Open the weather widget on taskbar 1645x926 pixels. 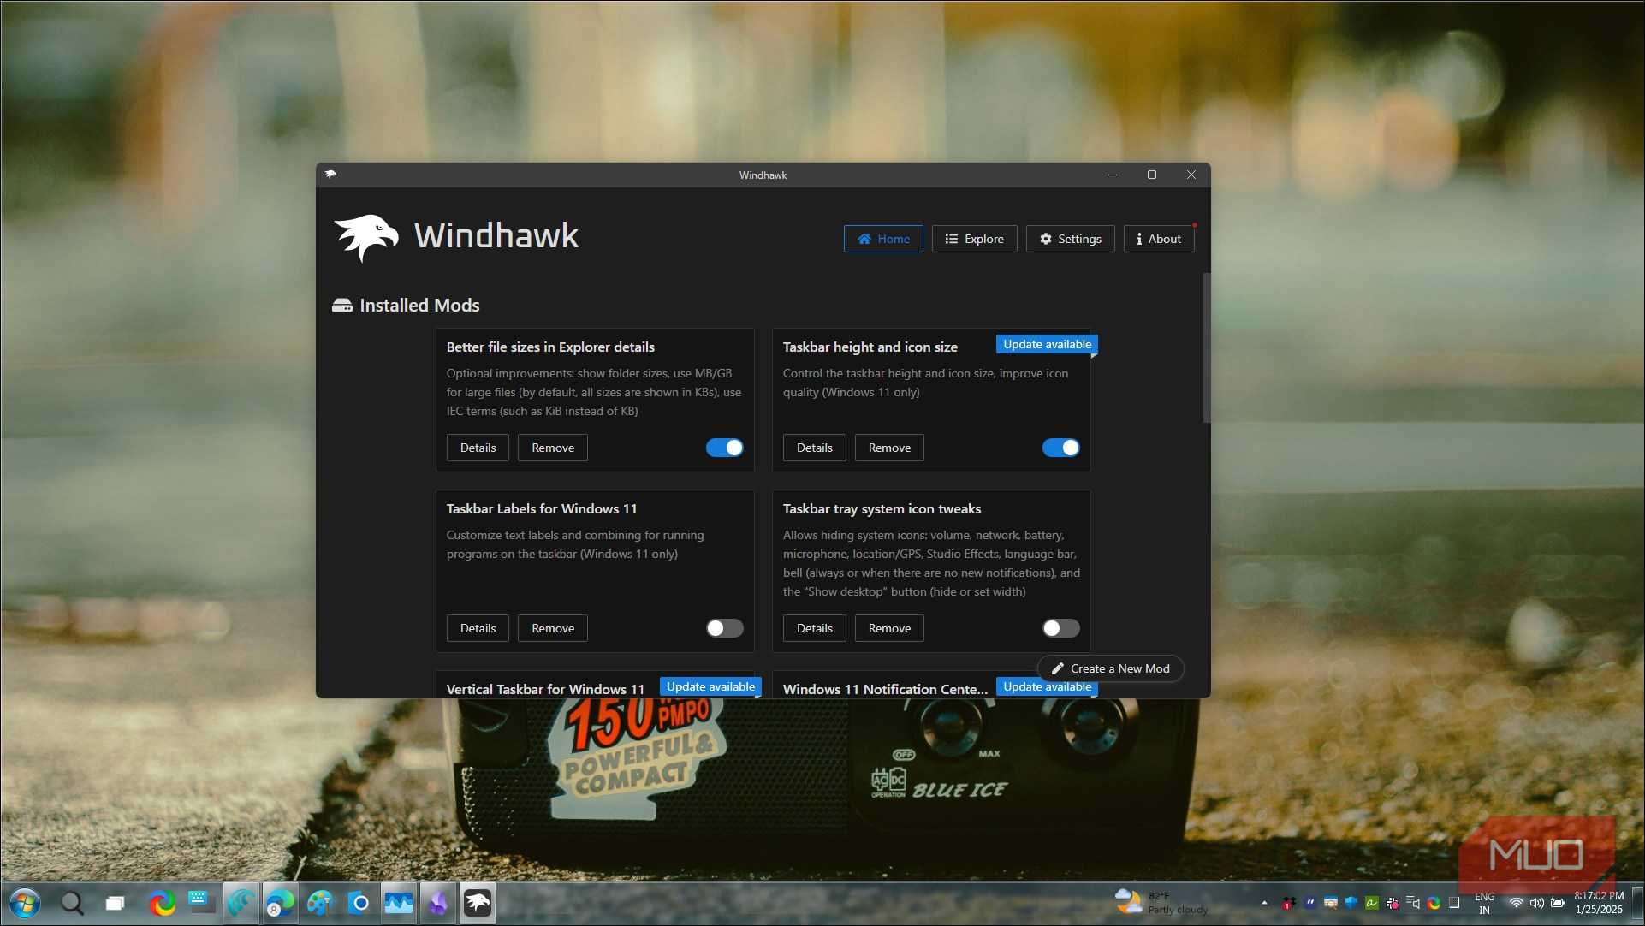(1161, 902)
